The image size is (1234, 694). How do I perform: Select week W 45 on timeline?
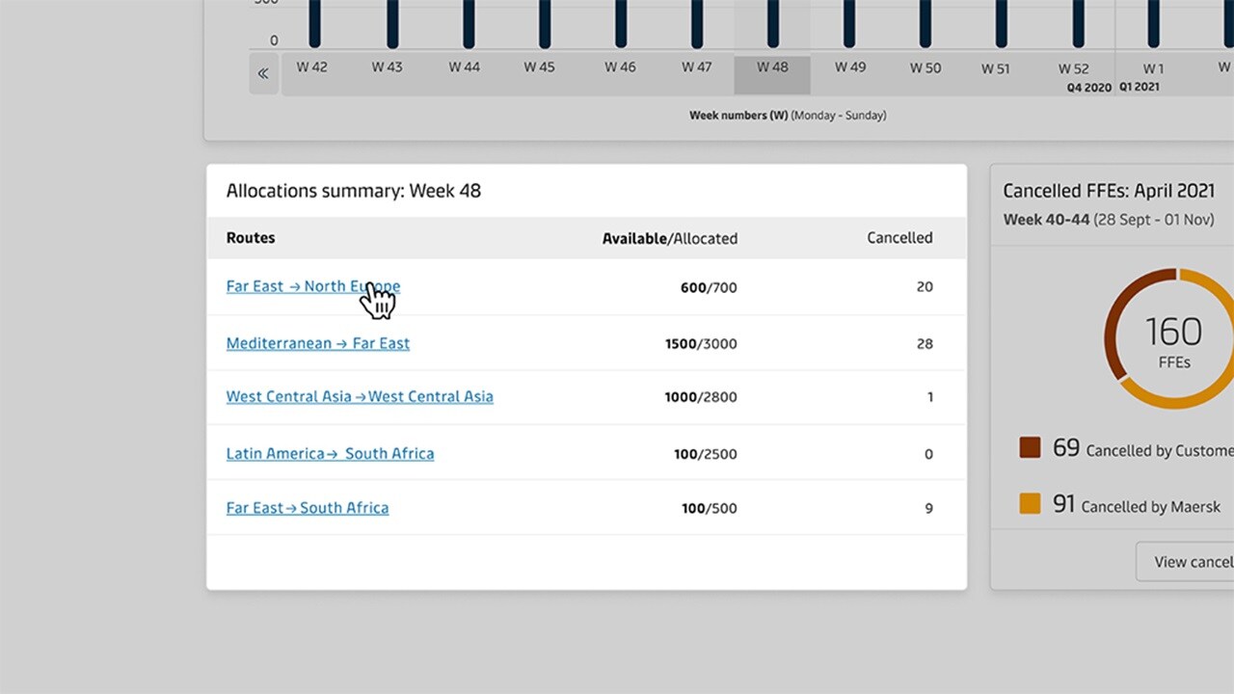pyautogui.click(x=539, y=67)
